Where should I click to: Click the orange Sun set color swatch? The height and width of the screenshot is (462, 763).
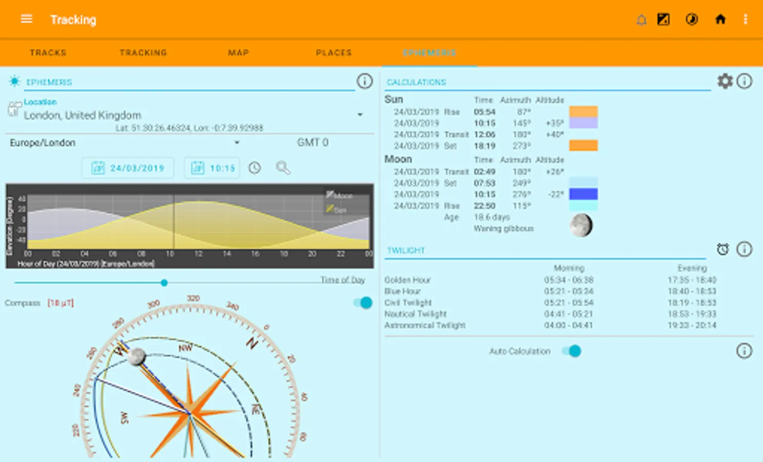click(583, 145)
